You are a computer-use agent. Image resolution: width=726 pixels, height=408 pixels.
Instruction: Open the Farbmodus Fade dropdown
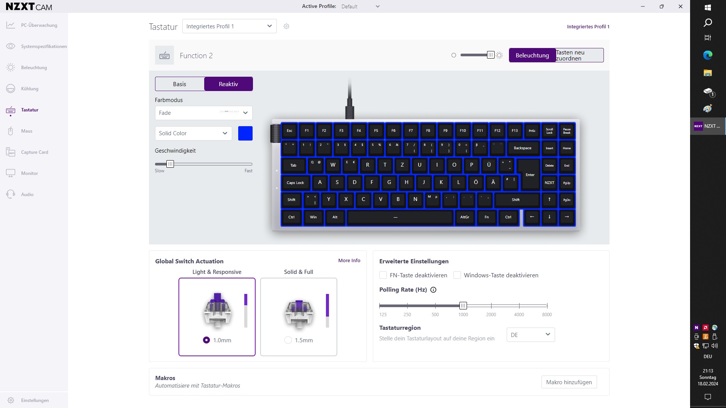[203, 113]
